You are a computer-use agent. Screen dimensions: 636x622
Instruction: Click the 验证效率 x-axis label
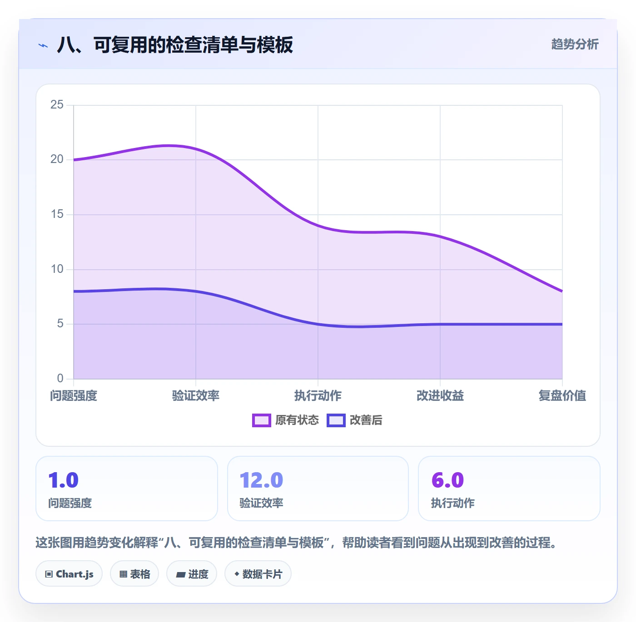click(x=196, y=396)
